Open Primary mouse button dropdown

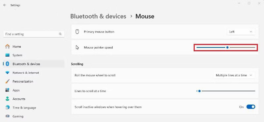[x=241, y=32]
